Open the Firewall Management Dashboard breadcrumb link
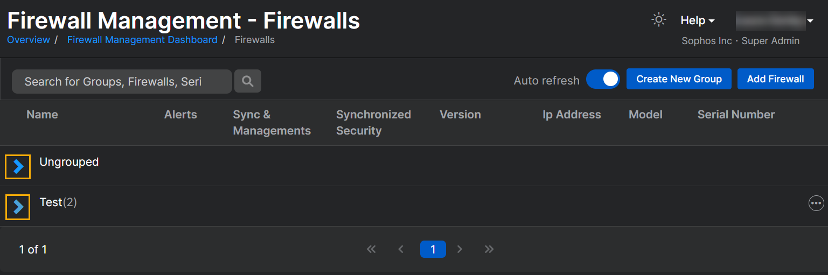Viewport: 828px width, 275px height. click(x=142, y=40)
